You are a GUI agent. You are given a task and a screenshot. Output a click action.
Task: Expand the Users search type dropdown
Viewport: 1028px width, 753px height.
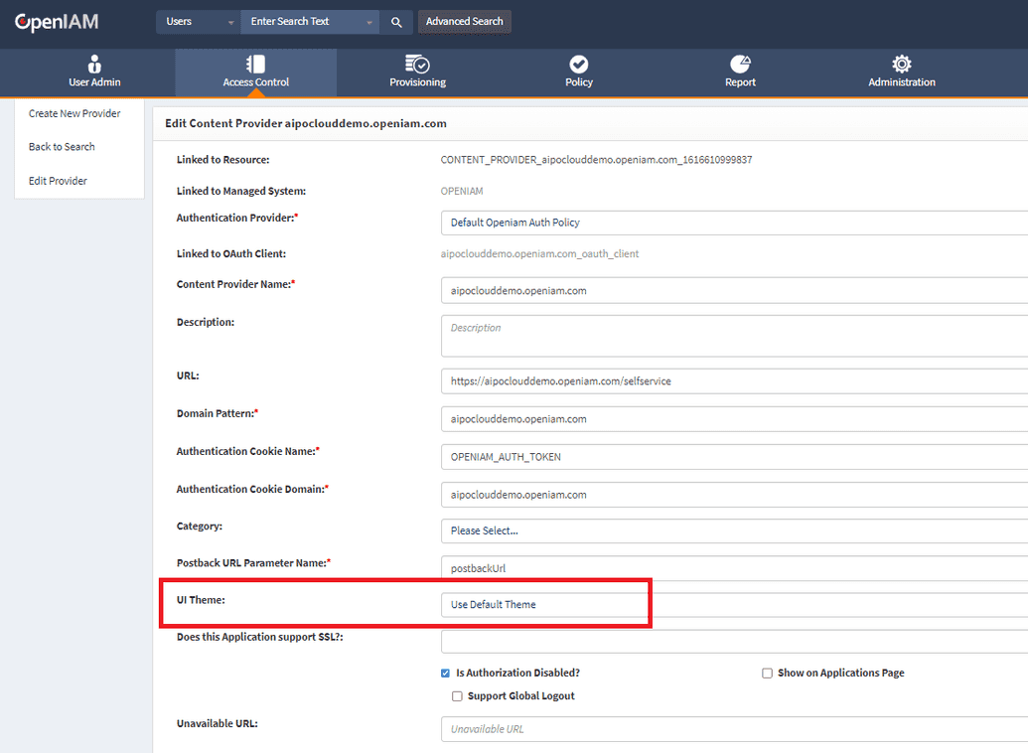click(x=198, y=22)
